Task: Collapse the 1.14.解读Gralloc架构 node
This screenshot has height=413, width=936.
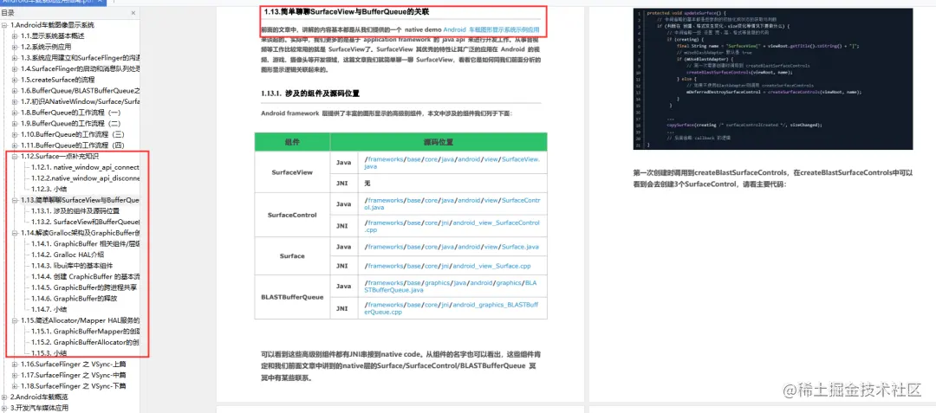Action: click(15, 232)
